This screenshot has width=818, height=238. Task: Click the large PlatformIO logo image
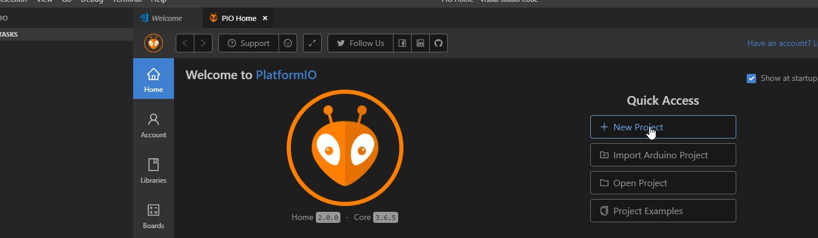[345, 148]
